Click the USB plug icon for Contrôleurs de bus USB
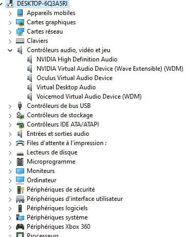Viewport: 187px width, 237px height. coord(20,106)
